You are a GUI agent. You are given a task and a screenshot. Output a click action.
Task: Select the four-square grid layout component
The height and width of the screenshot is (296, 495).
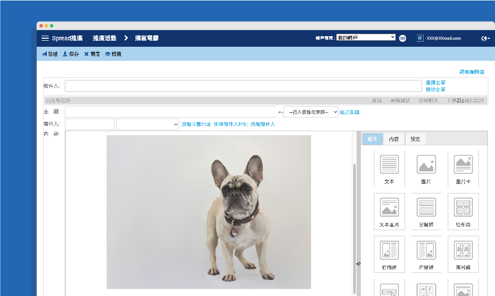[463, 212]
